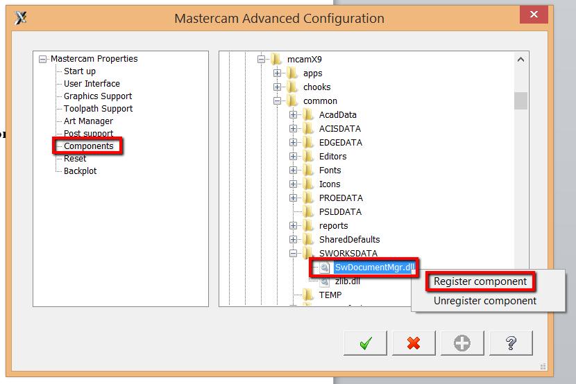The image size is (576, 384).
Task: Click the Icons folder icon
Action: pyautogui.click(x=308, y=184)
